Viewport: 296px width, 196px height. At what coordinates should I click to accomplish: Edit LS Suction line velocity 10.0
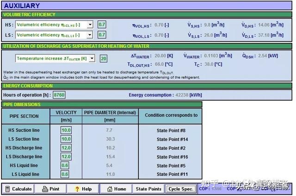66,139
